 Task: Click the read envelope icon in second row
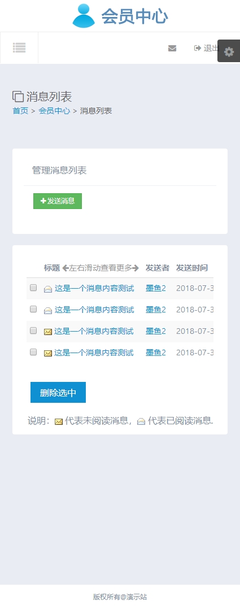click(x=48, y=310)
